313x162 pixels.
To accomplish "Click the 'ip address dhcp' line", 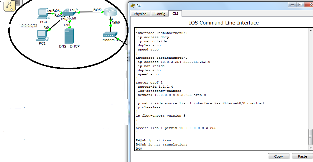I will [154, 37].
